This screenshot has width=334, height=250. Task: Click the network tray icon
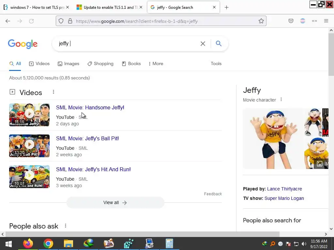[x=296, y=244]
